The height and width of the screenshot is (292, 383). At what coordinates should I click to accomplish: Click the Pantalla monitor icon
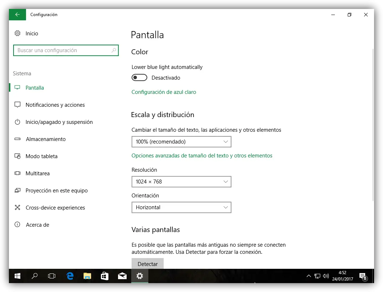point(17,87)
